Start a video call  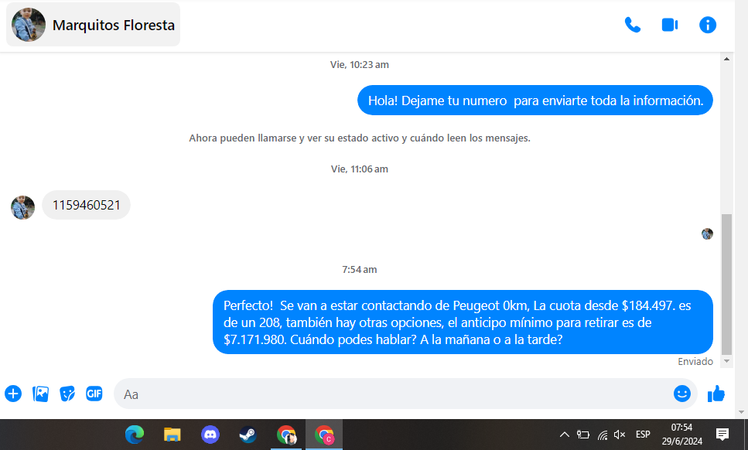[670, 25]
